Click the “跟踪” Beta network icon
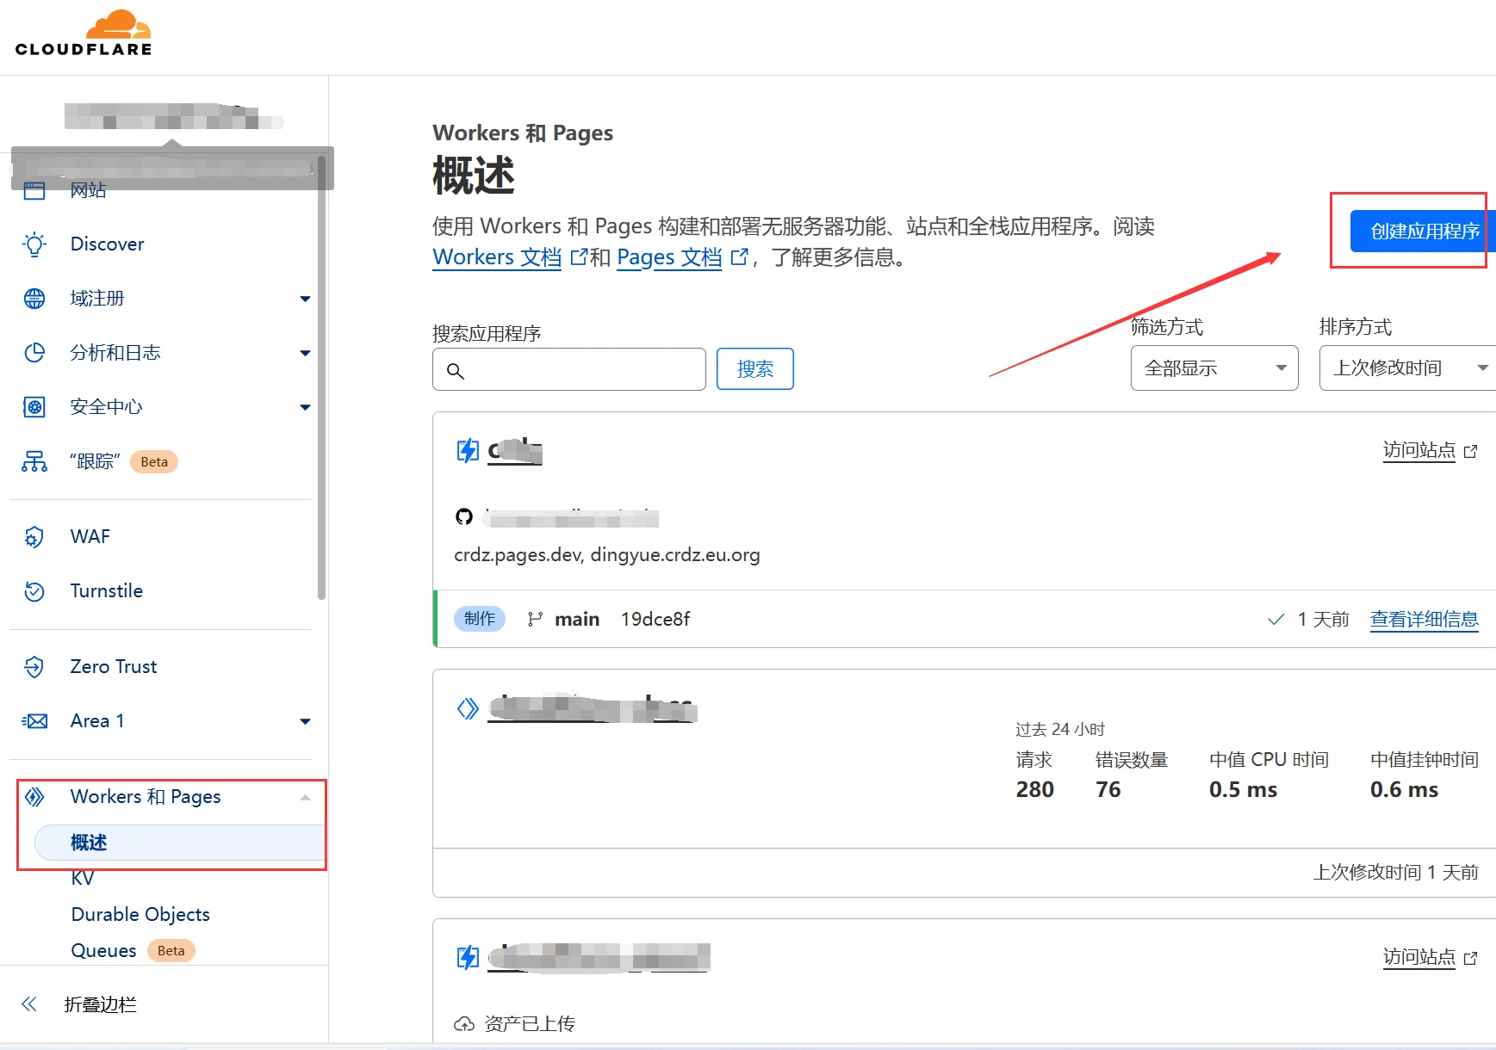 [34, 462]
